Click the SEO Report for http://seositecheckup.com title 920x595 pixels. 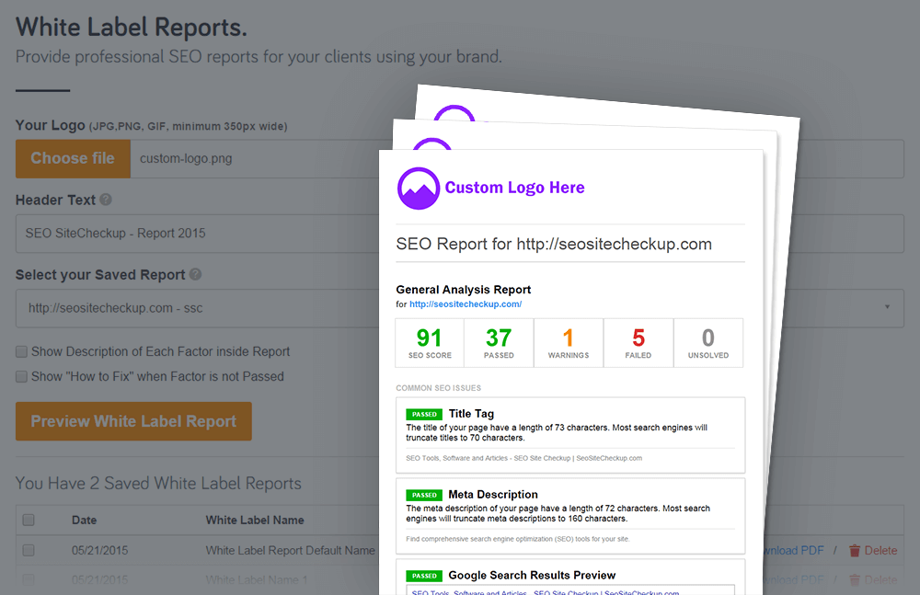(553, 244)
